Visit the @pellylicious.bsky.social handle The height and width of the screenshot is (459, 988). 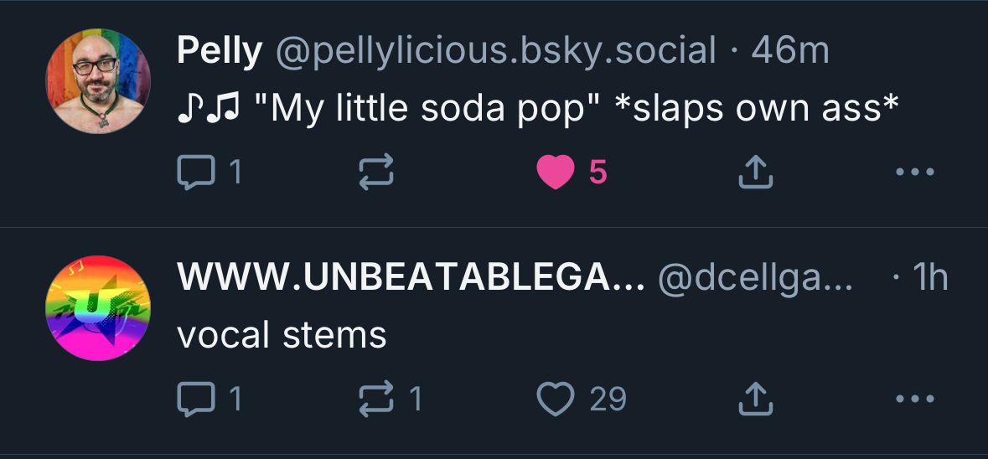tap(496, 52)
